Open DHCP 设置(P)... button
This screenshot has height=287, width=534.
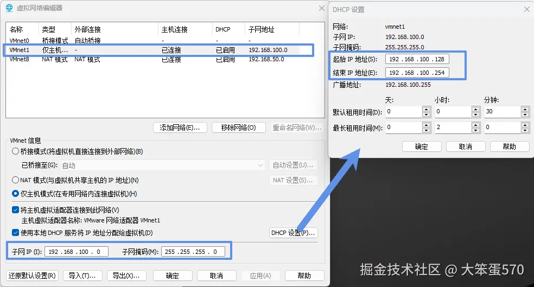tap(293, 233)
